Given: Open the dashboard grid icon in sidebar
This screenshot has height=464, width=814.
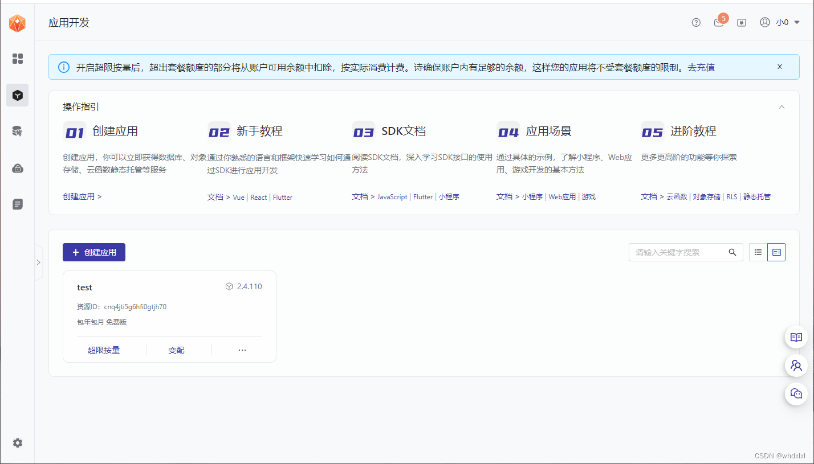Looking at the screenshot, I should point(18,59).
